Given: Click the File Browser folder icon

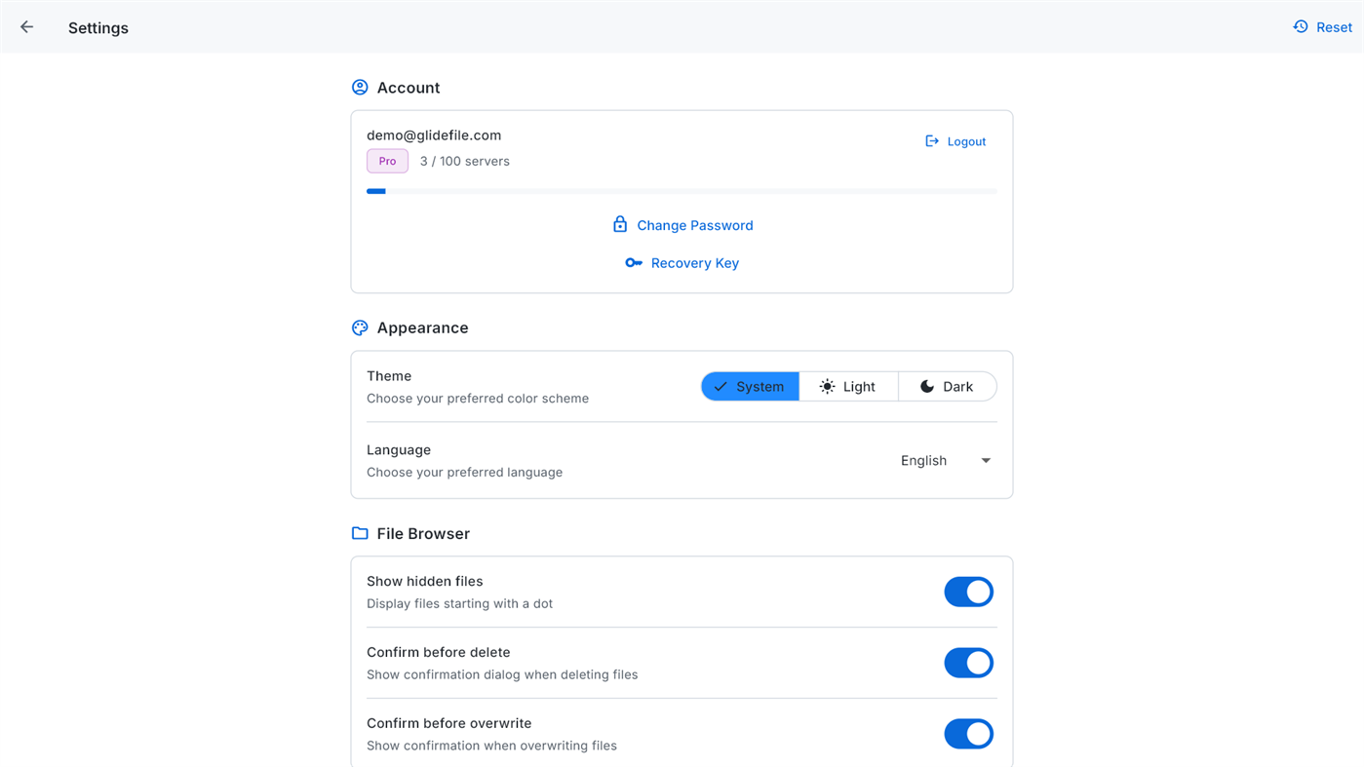Looking at the screenshot, I should point(360,534).
